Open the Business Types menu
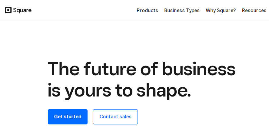Image resolution: width=269 pixels, height=132 pixels. pyautogui.click(x=182, y=10)
